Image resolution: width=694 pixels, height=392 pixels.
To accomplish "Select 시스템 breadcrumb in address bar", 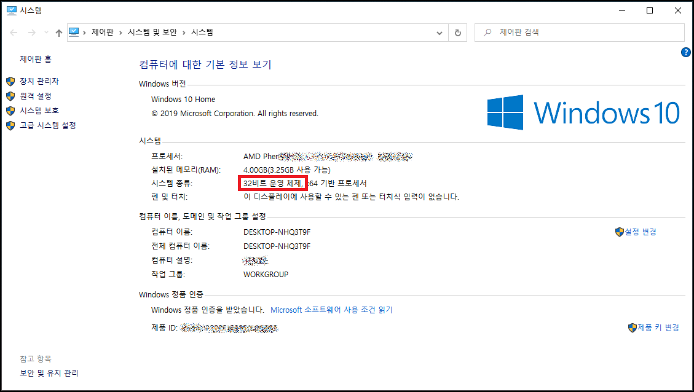I will tap(202, 33).
